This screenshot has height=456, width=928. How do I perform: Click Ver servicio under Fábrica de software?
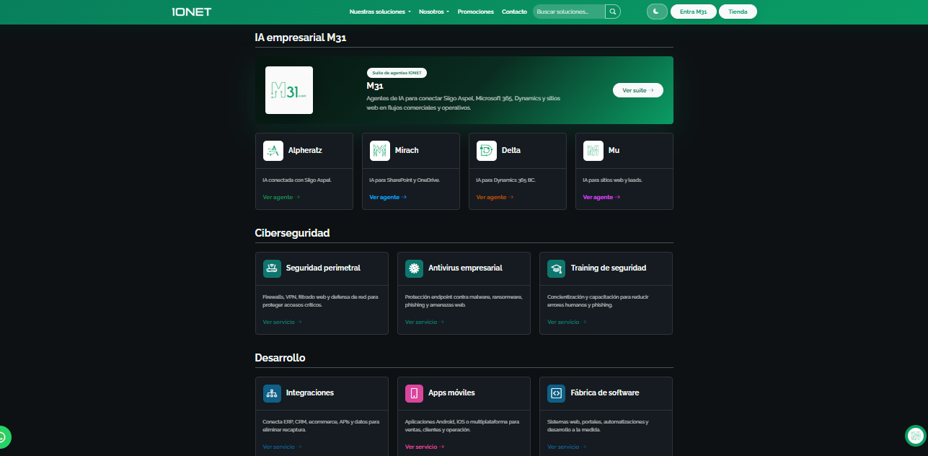point(566,447)
